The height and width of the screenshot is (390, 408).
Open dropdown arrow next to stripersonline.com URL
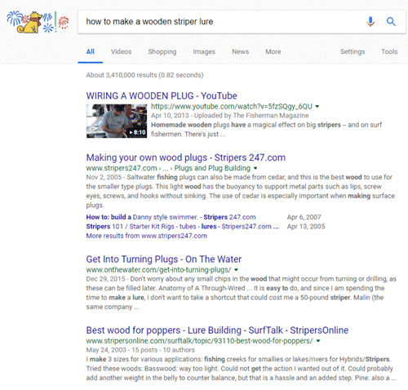[318, 341]
